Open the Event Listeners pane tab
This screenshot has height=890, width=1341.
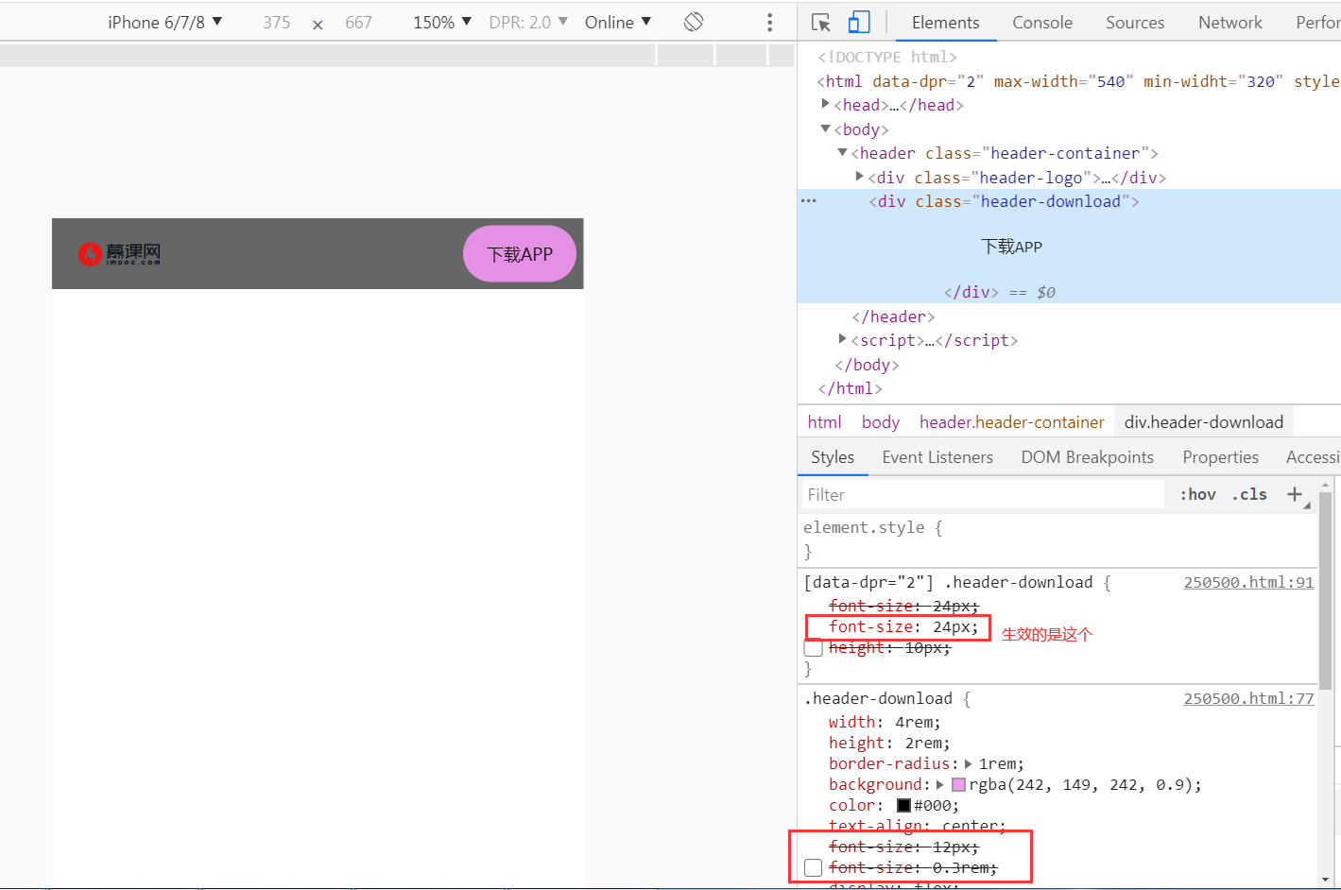[937, 457]
